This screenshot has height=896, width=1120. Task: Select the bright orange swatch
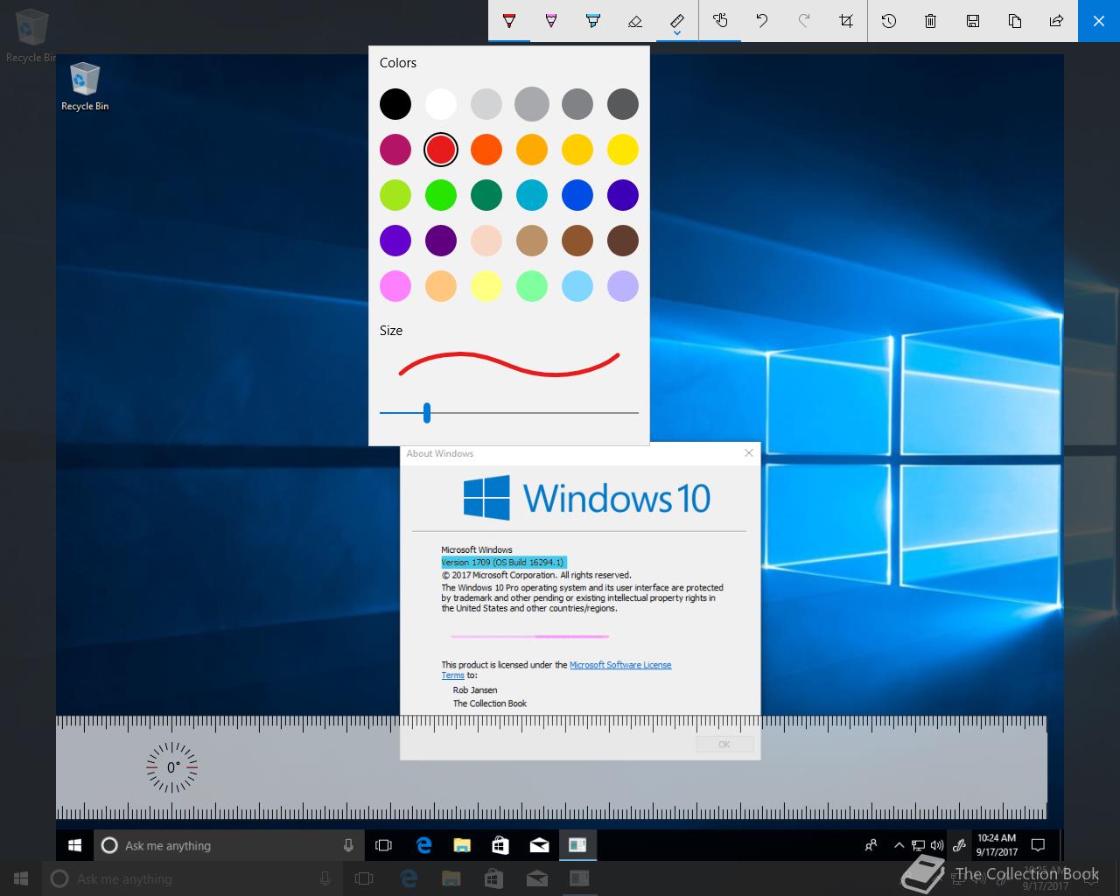pyautogui.click(x=486, y=150)
